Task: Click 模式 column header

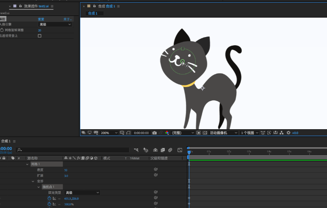Action: [107, 158]
